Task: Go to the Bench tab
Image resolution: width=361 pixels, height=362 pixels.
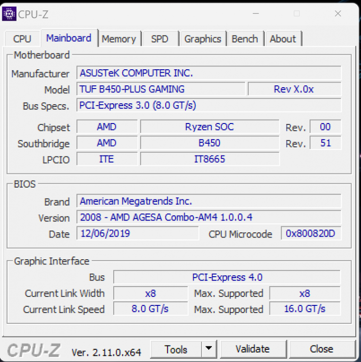Action: click(245, 39)
